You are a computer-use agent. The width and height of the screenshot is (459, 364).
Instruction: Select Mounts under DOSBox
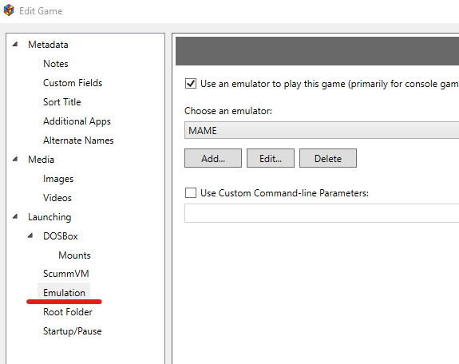tap(74, 255)
